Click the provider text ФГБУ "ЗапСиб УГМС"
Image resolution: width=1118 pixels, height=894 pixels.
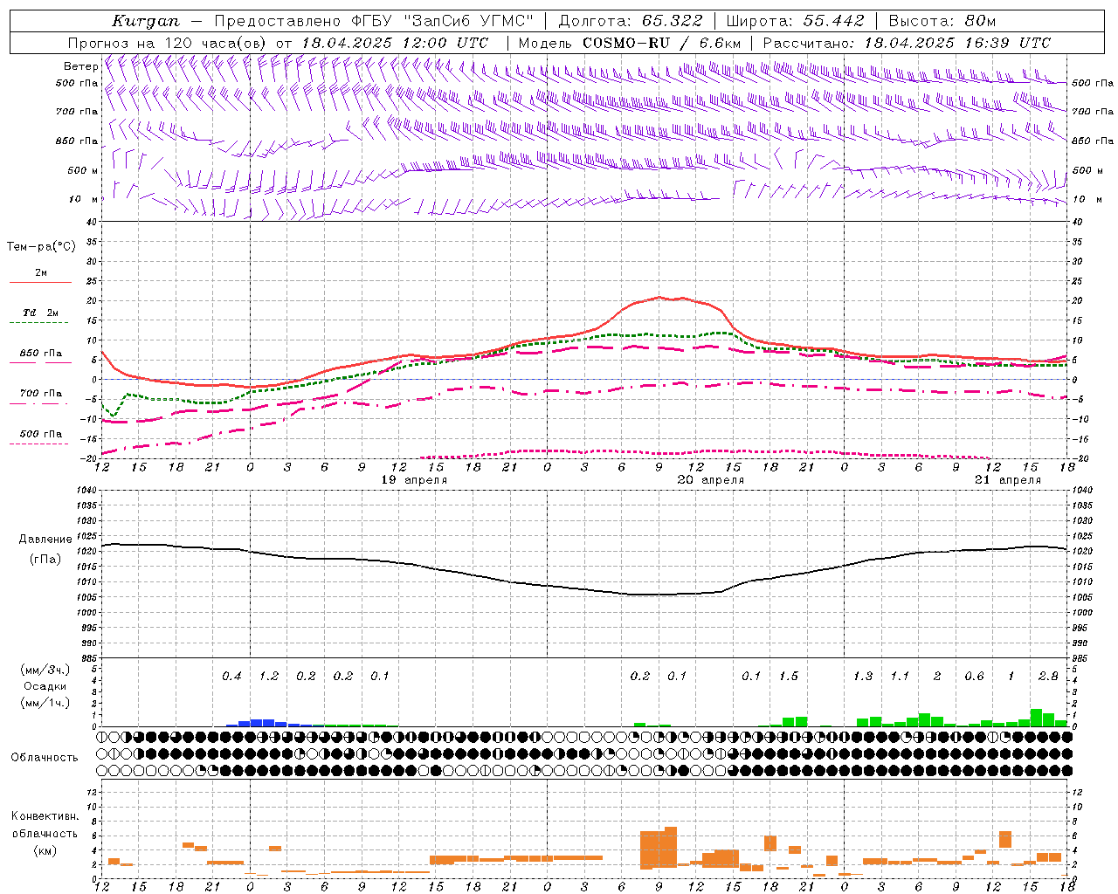tap(443, 21)
